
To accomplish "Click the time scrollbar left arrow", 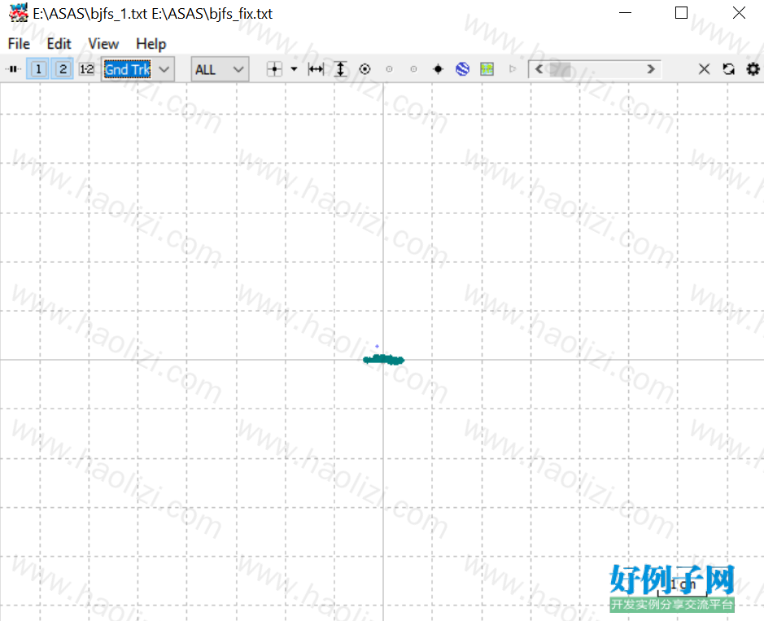I will pyautogui.click(x=539, y=69).
